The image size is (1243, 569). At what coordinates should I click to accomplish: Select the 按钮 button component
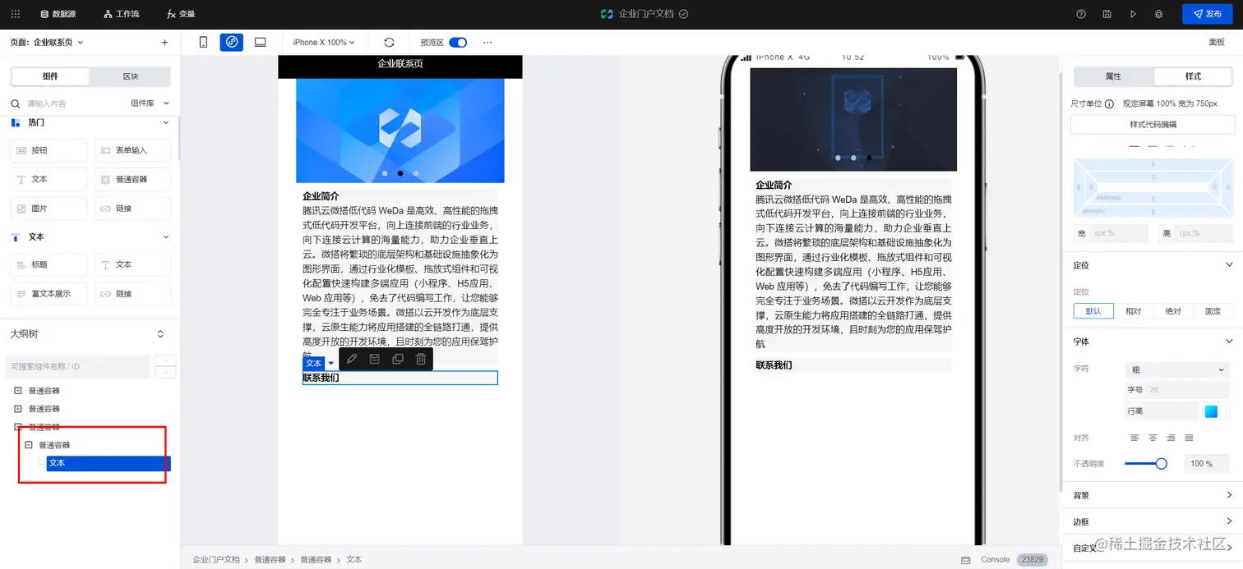coord(48,150)
